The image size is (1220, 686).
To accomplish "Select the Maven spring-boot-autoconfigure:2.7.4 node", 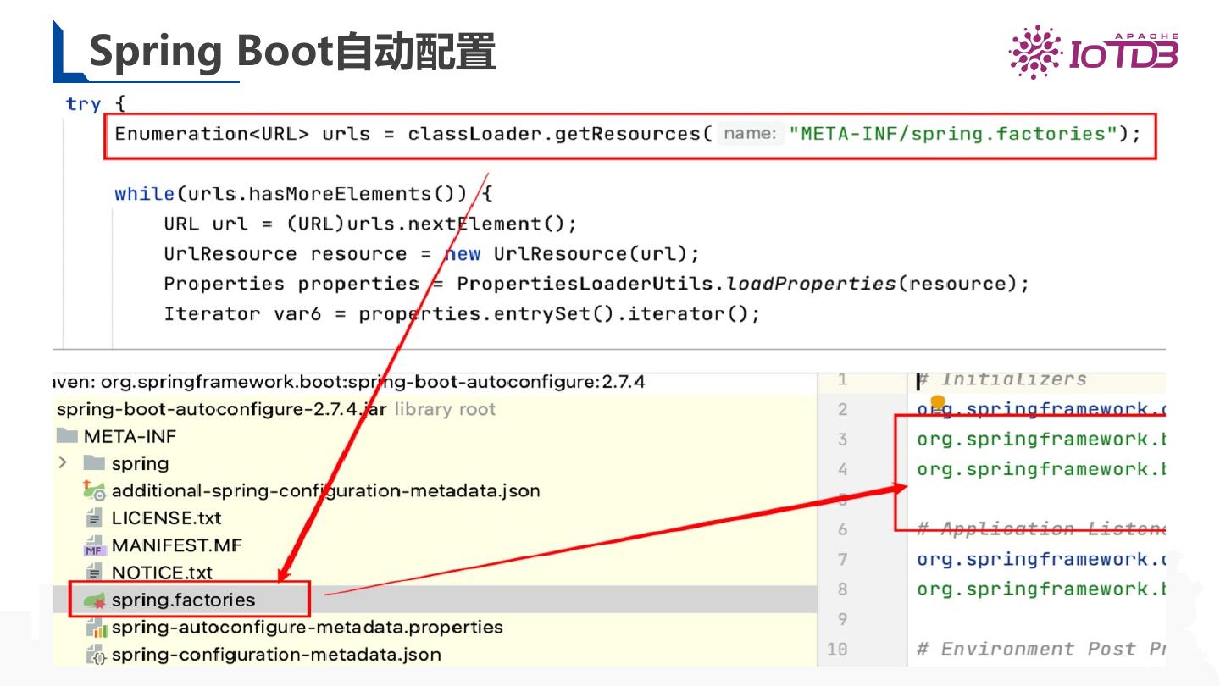I will [x=349, y=382].
